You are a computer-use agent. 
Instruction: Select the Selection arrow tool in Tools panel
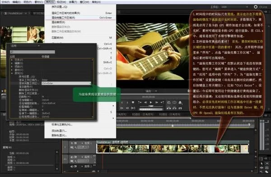point(262,163)
